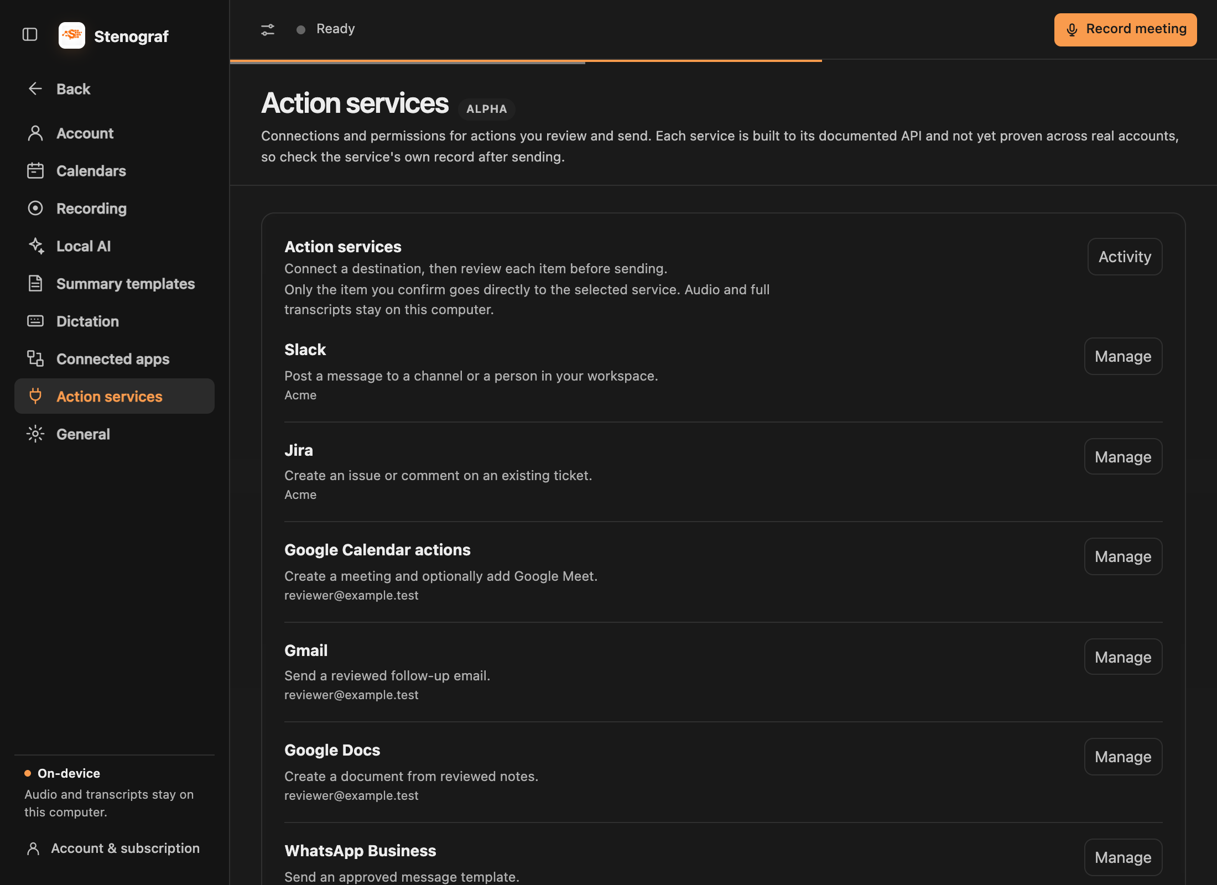Open Summary templates section
Screen dimensions: 1217x885
tap(115, 284)
